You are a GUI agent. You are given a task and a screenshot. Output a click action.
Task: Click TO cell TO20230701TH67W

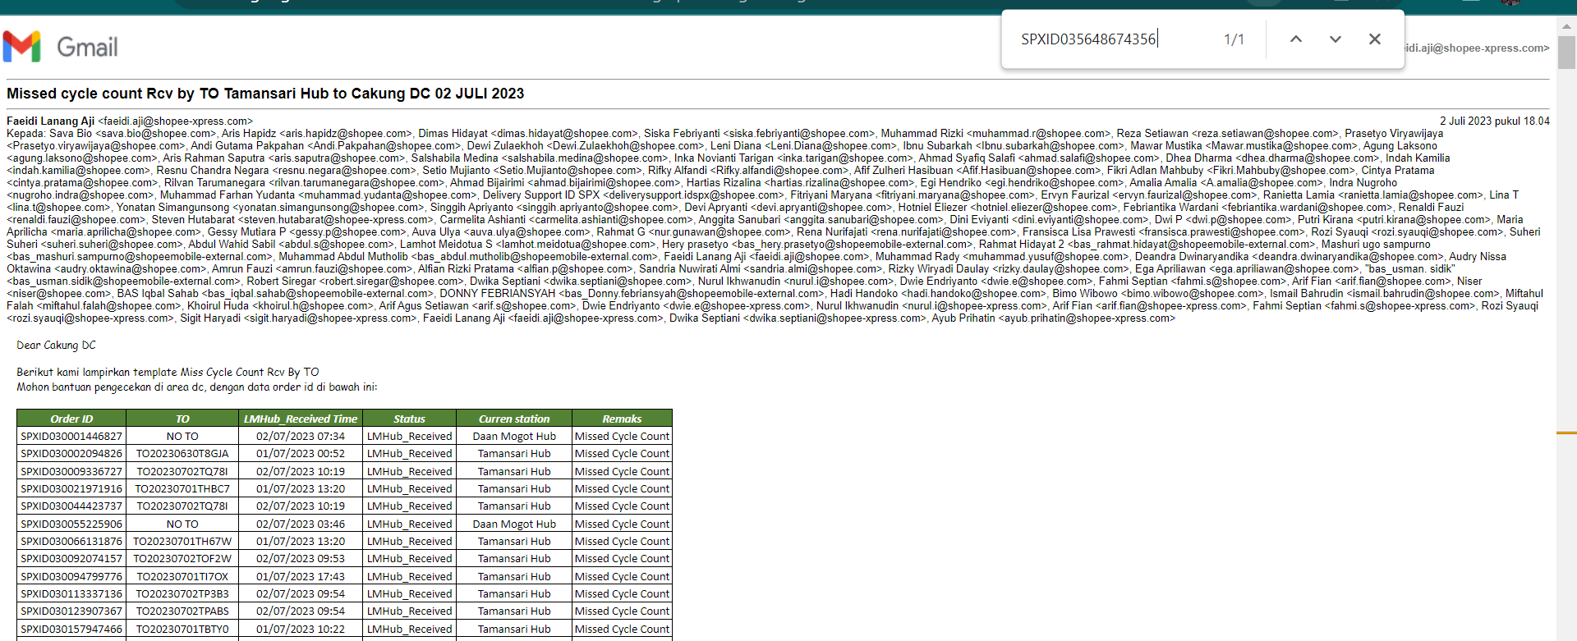182,542
